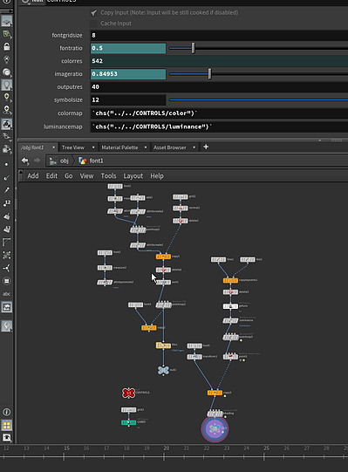Screen dimensions: 348x472
Task: Close the Asset Browser tab
Action: (194, 147)
